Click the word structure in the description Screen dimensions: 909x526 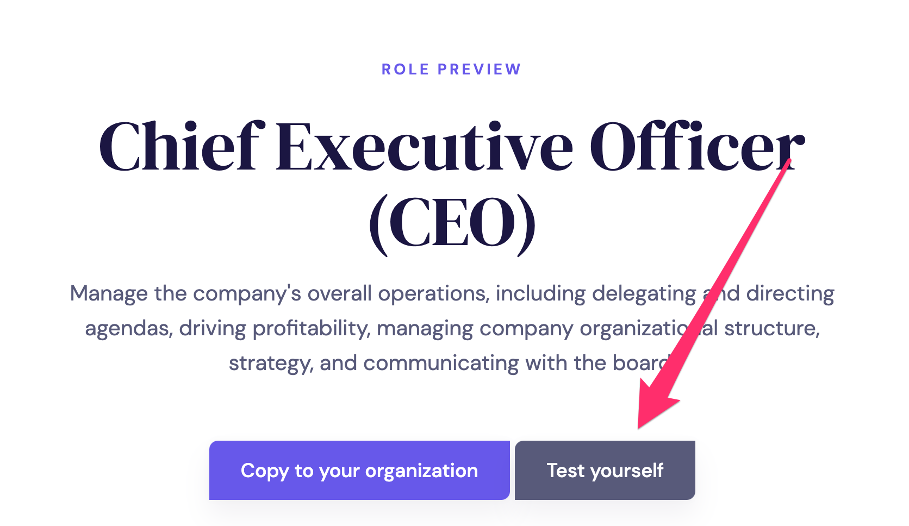(771, 328)
